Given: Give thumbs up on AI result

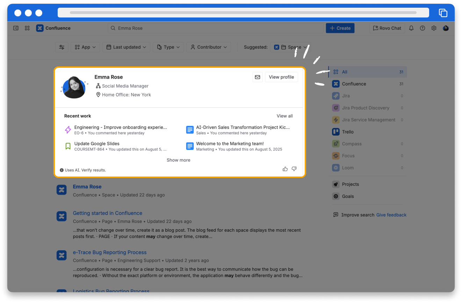Looking at the screenshot, I should [285, 169].
